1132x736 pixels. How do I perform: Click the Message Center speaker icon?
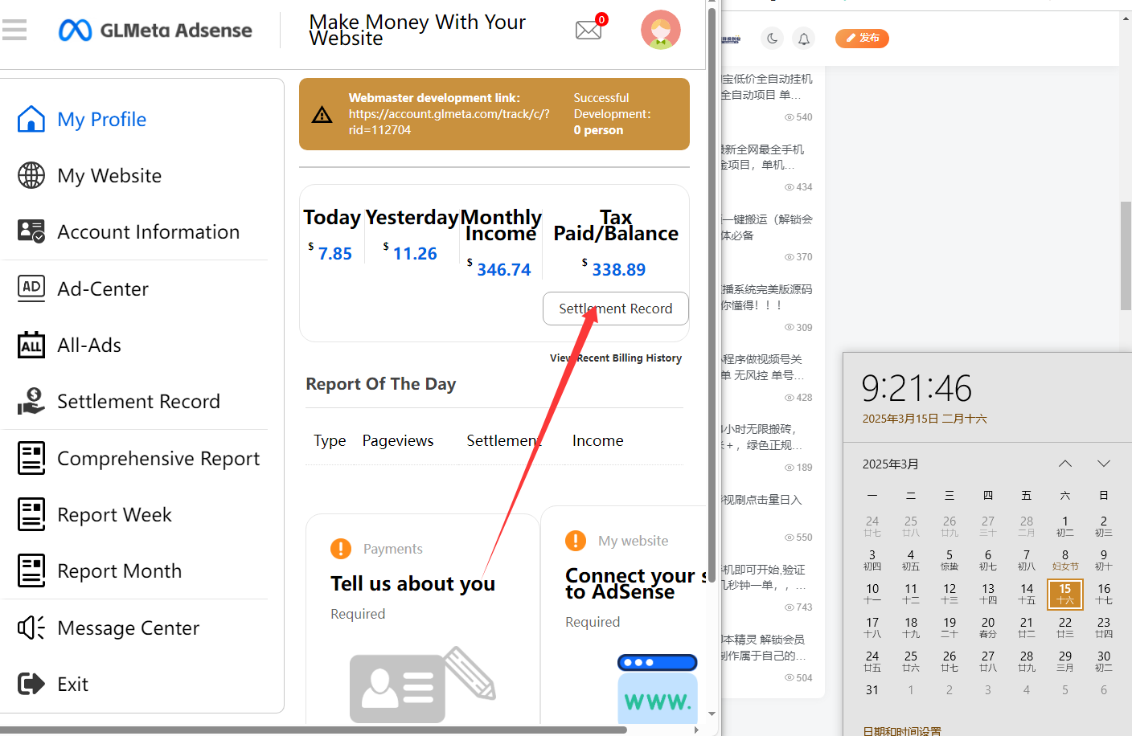[x=31, y=628]
